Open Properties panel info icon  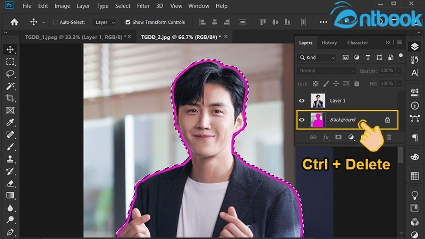pyautogui.click(x=415, y=105)
